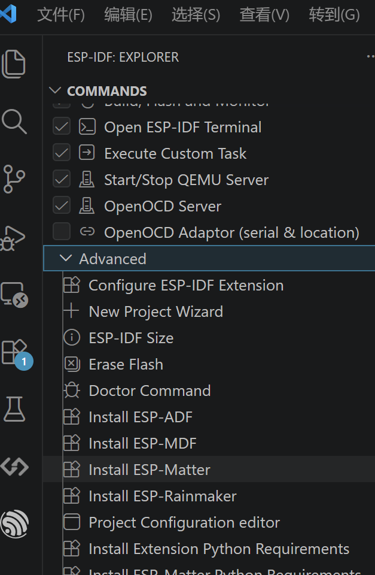Run Open ESP-IDF Terminal command
375x575 pixels.
tap(183, 127)
